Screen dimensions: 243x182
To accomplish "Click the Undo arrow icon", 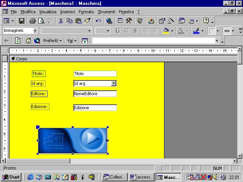I will click(x=98, y=21).
